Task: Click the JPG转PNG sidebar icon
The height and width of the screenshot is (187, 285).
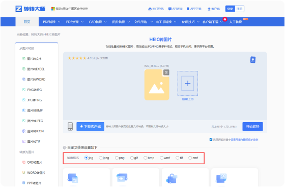Action: point(24,100)
